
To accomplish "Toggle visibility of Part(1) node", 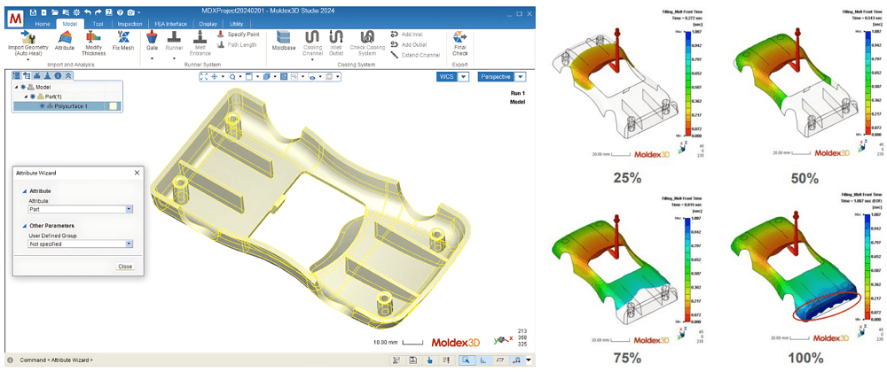I will point(32,97).
